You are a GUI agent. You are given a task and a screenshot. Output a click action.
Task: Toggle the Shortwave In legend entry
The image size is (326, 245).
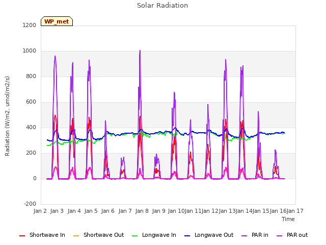point(42,235)
